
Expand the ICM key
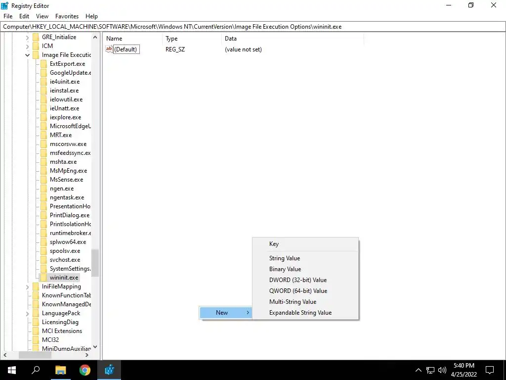coord(28,46)
